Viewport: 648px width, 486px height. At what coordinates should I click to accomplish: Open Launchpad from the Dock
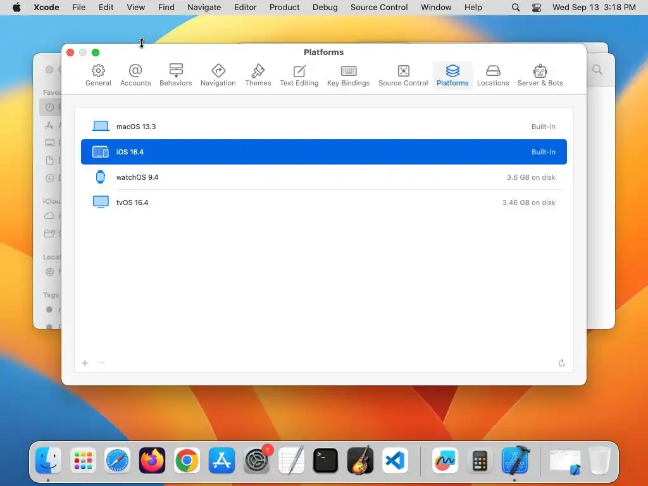click(83, 461)
